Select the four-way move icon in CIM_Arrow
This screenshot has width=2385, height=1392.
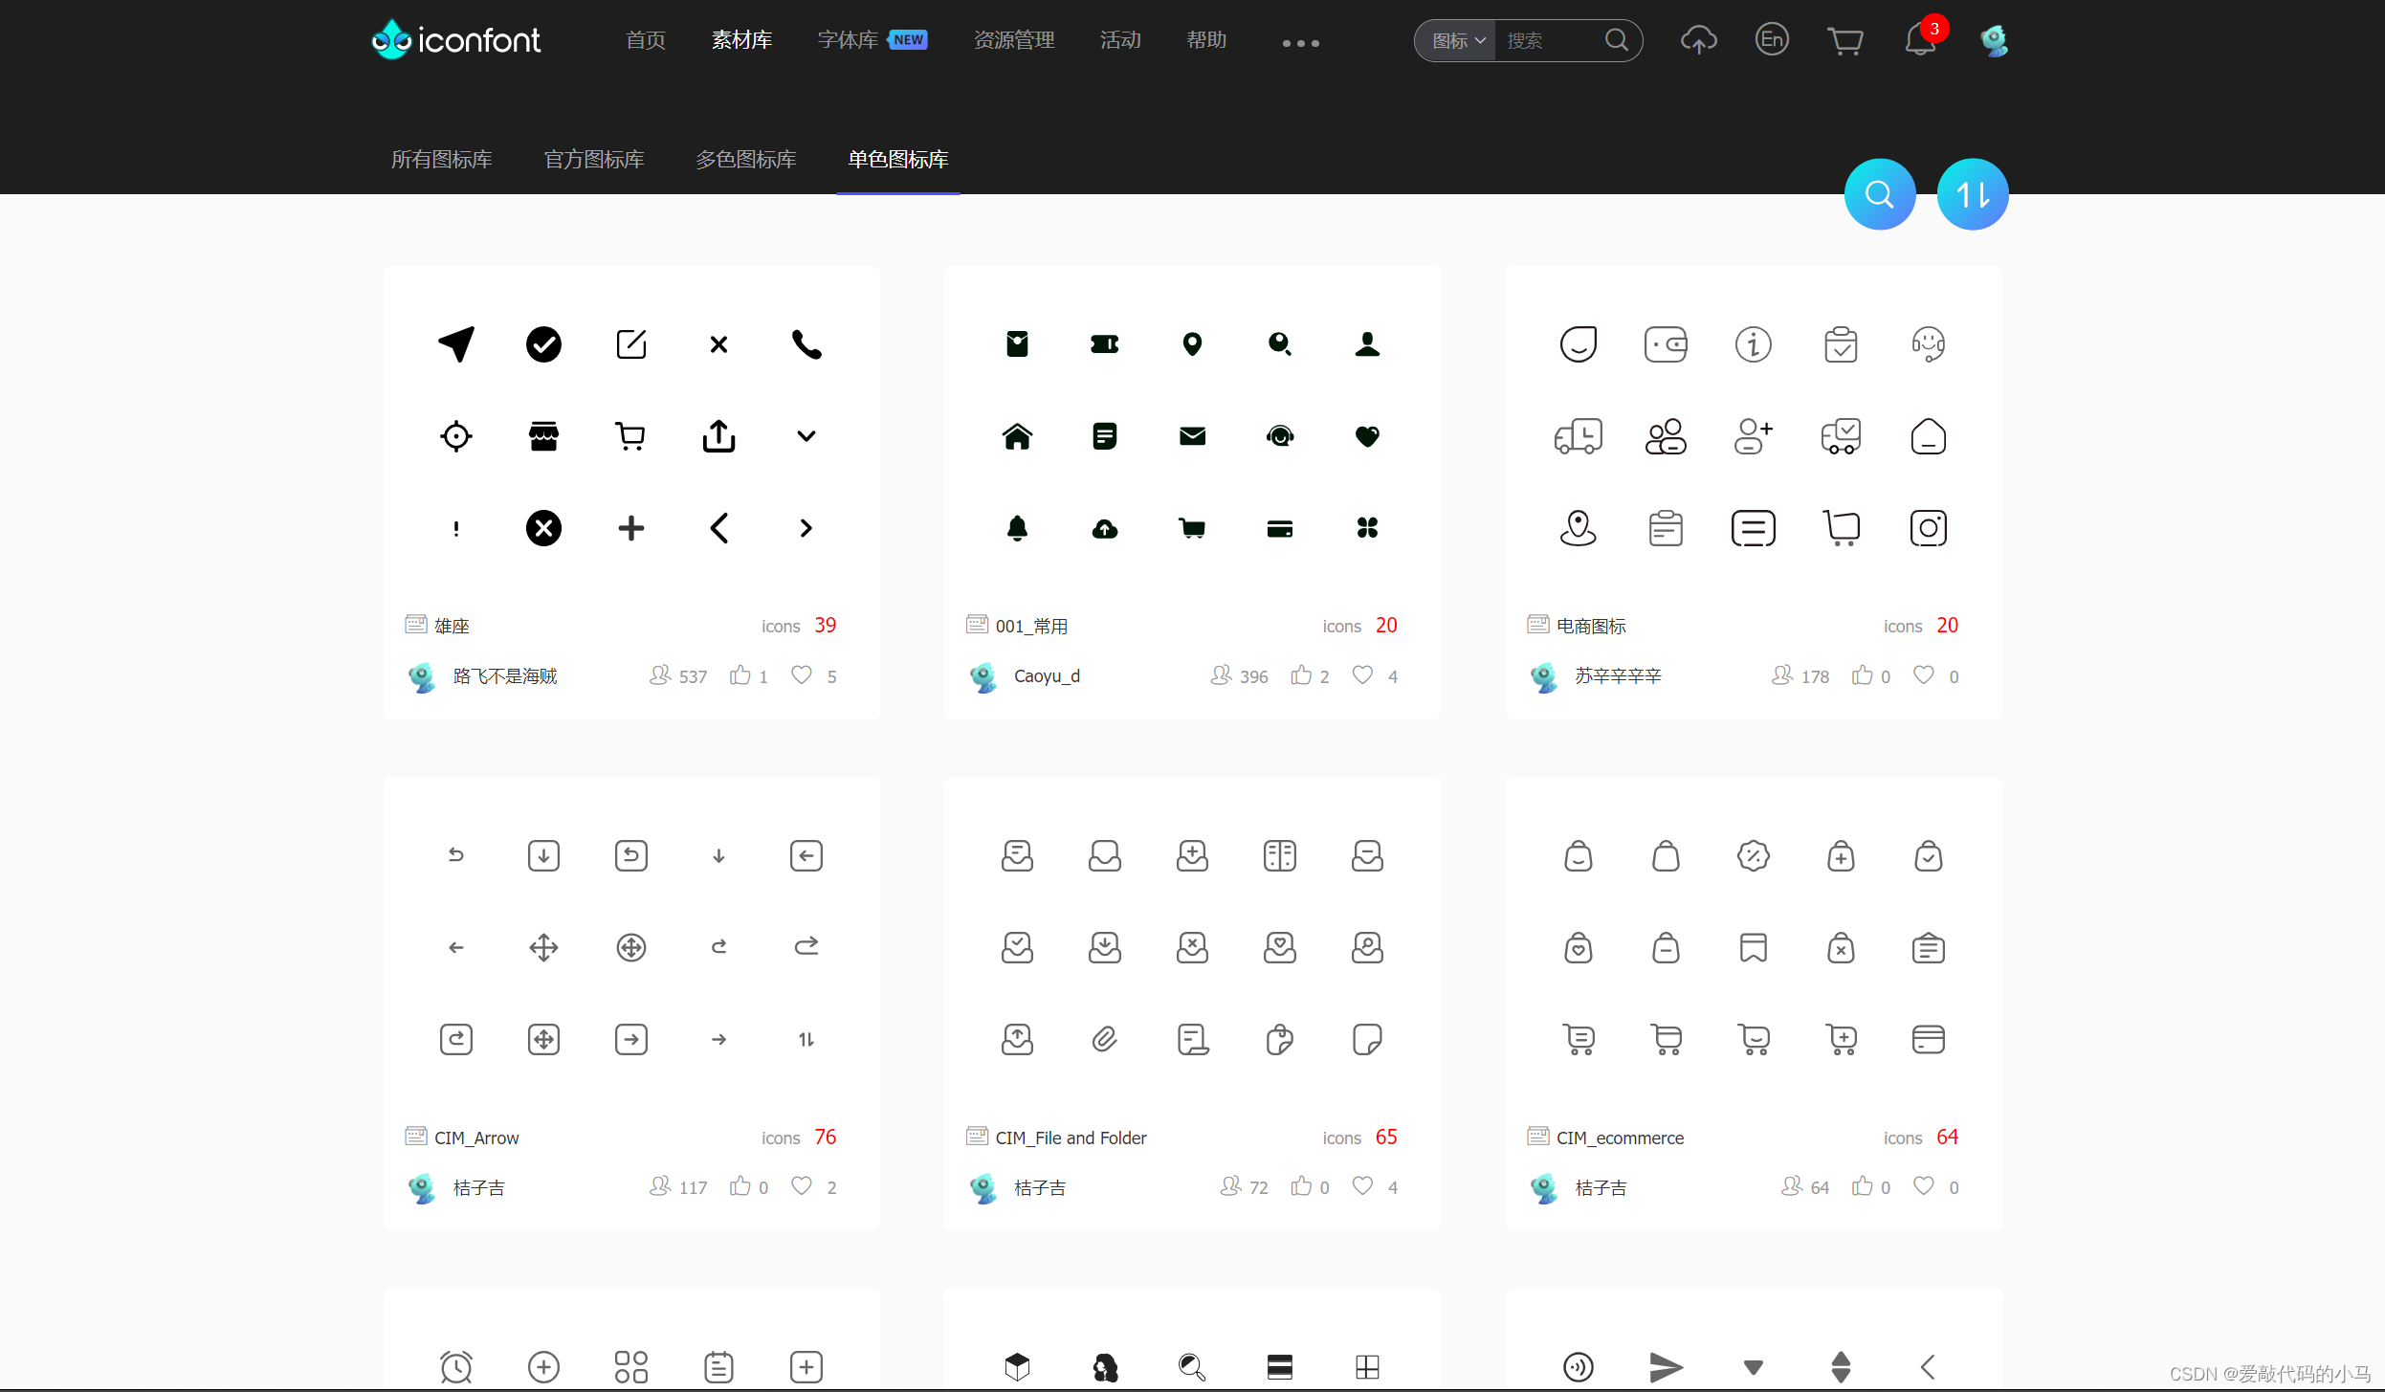543,947
